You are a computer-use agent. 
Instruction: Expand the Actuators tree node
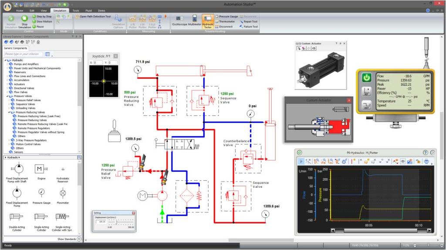7,84
